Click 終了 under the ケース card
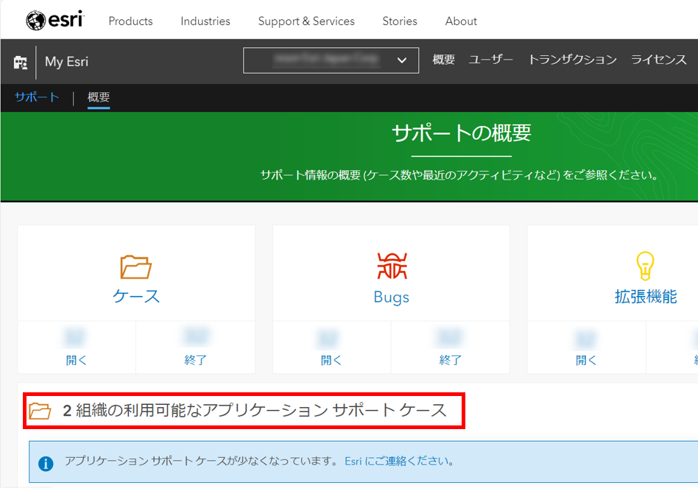Image resolution: width=698 pixels, height=488 pixels. click(195, 360)
